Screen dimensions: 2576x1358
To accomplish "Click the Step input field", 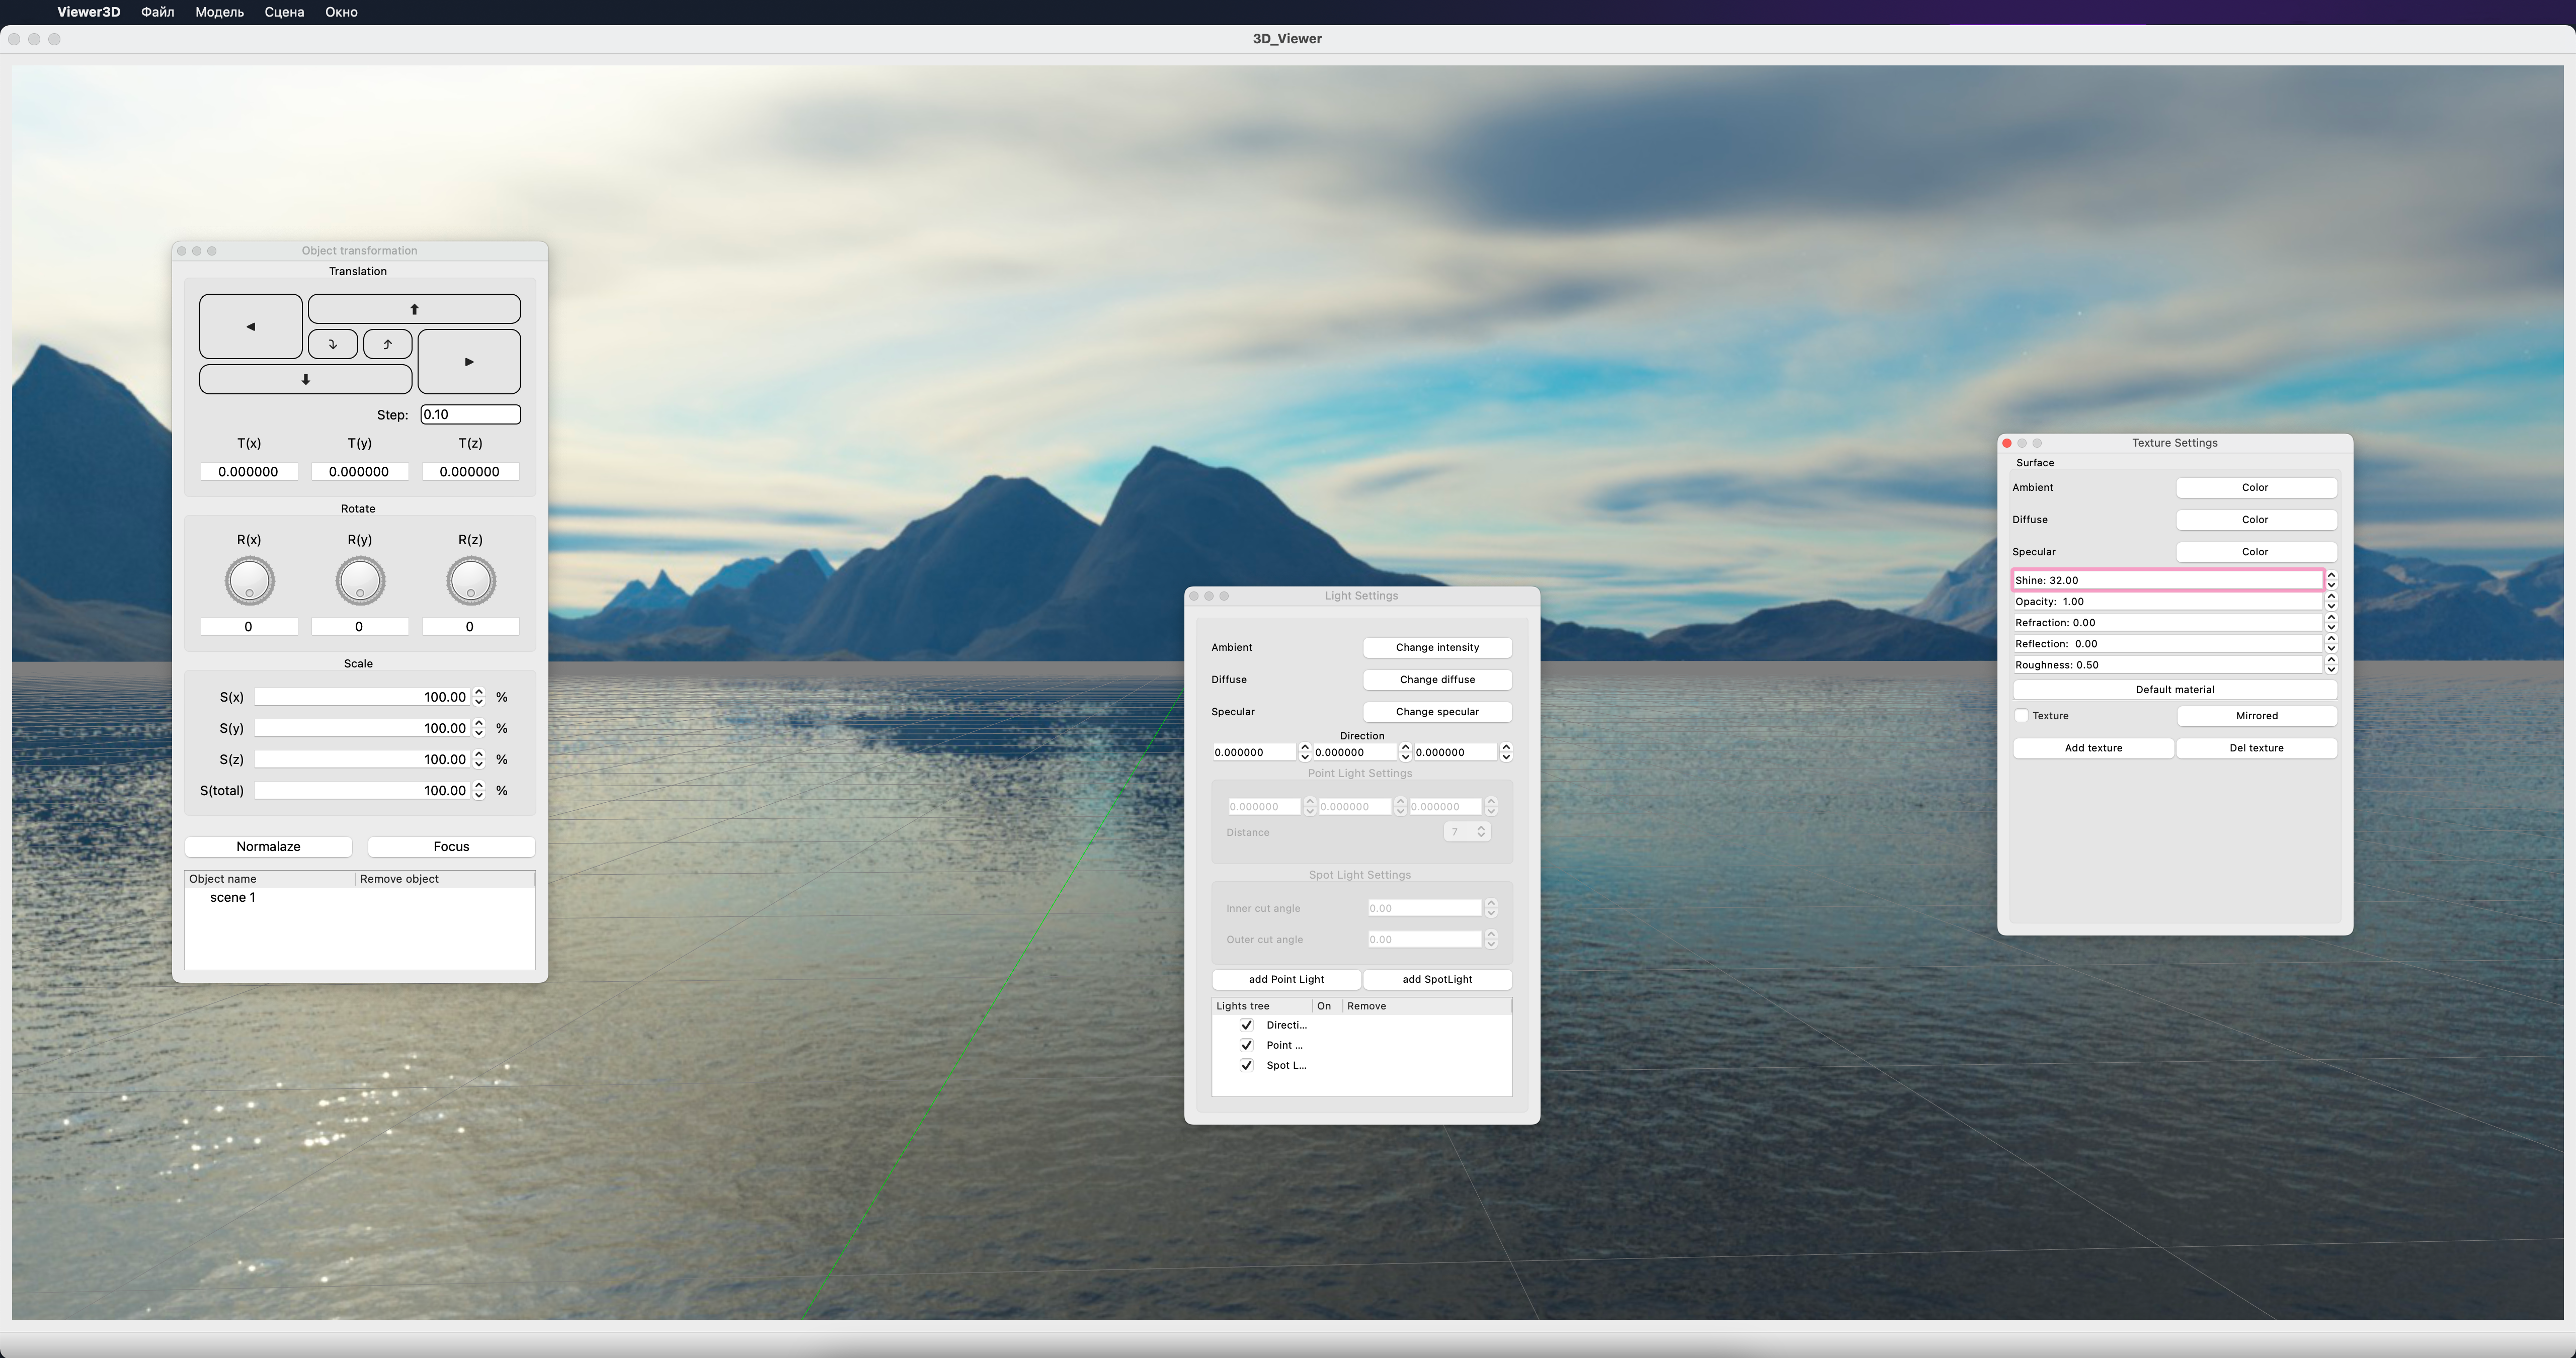I will tap(470, 415).
